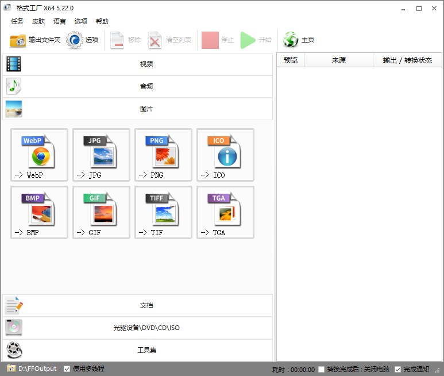The width and height of the screenshot is (444, 376).
Task: Open the 语言 menu
Action: 60,21
